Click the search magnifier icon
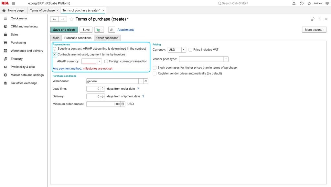Image resolution: width=331 pixels, height=187 pixels. 219,3
